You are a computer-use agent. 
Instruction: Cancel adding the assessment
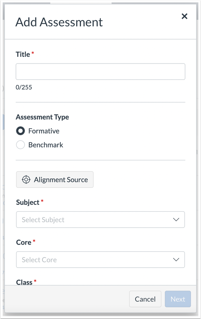145,299
